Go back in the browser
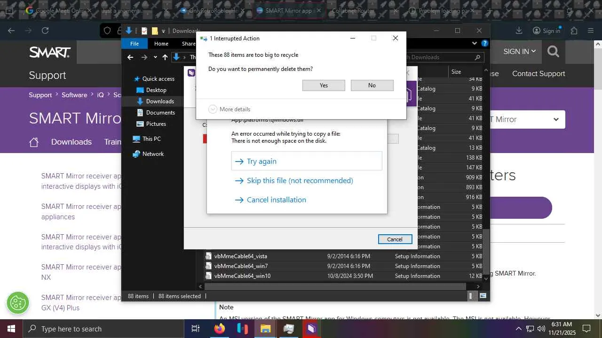The width and height of the screenshot is (602, 338). 11,31
